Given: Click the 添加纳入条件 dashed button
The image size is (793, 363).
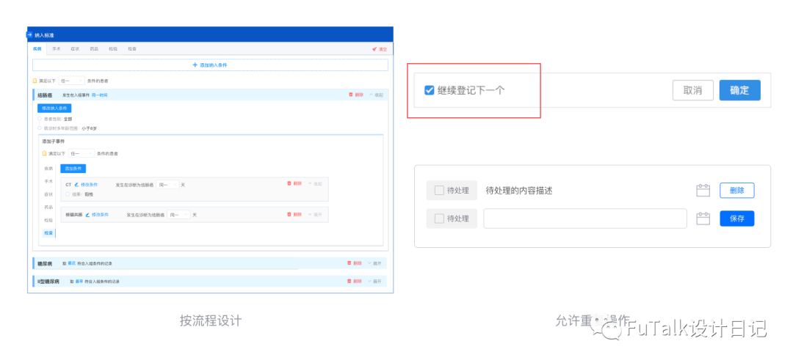Looking at the screenshot, I should [x=211, y=65].
